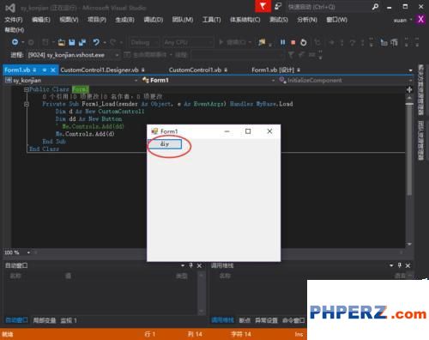This screenshot has width=429, height=340.
Task: Click the Autos panel vertical scrollbar
Action: (x=201, y=293)
